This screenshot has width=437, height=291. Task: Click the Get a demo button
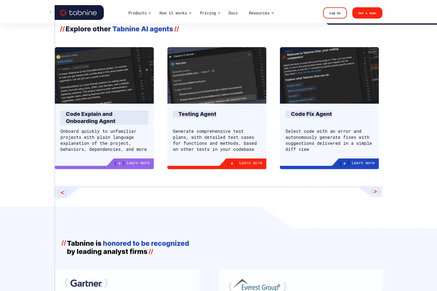(367, 13)
